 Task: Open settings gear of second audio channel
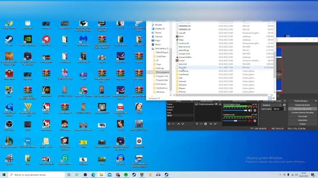[x=255, y=121]
